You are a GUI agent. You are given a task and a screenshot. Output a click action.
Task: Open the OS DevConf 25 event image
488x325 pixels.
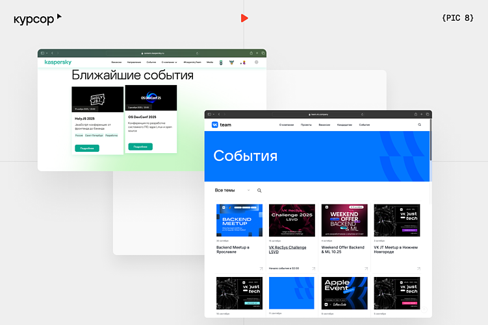151,98
